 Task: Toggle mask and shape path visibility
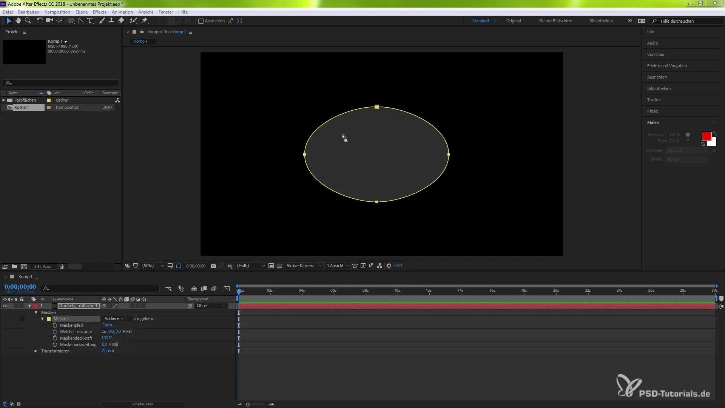179,266
